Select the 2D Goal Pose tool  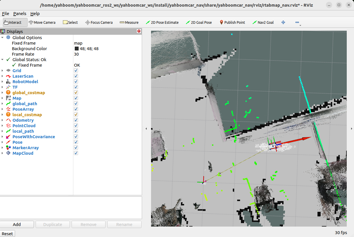pyautogui.click(x=199, y=22)
